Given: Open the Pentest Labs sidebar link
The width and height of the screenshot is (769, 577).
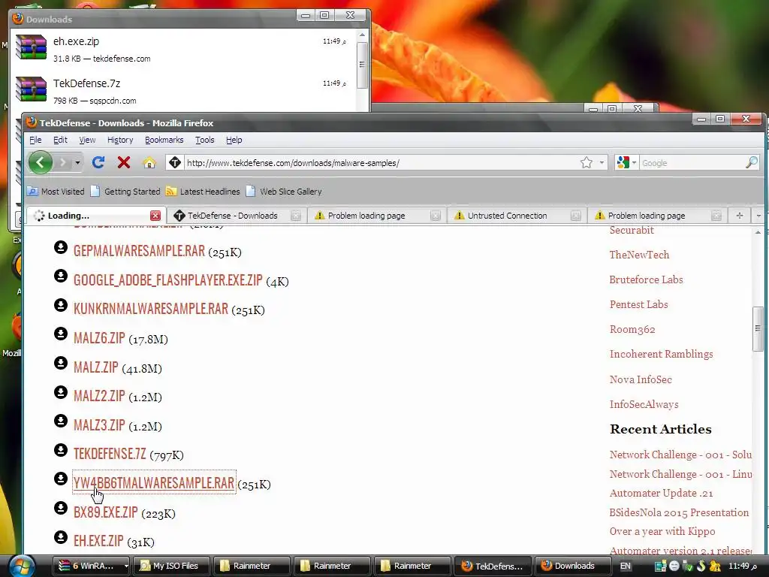Looking at the screenshot, I should point(638,304).
